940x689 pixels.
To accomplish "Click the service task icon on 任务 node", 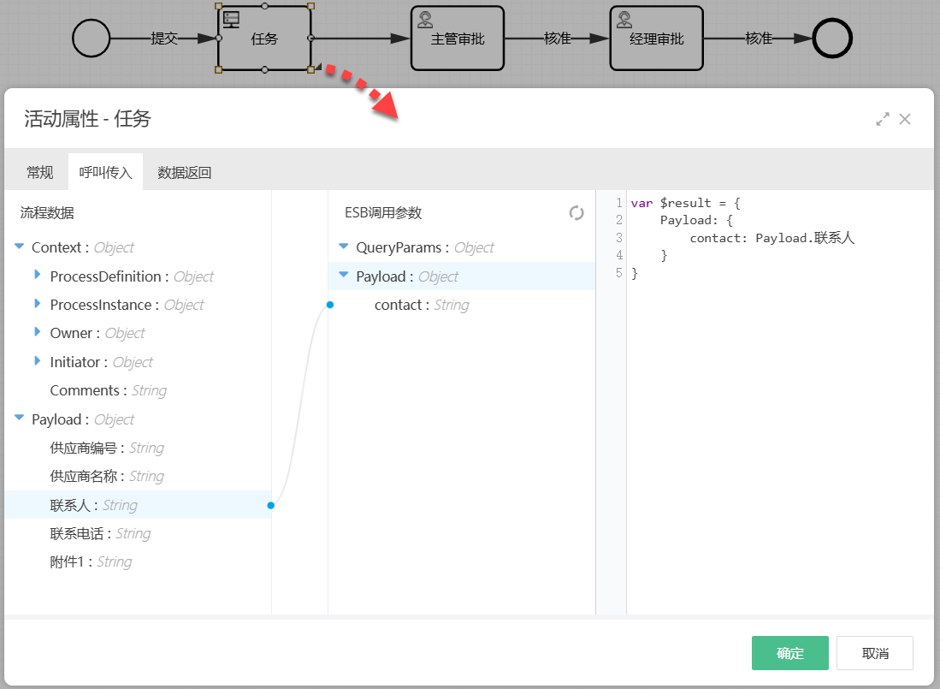I will 231,18.
